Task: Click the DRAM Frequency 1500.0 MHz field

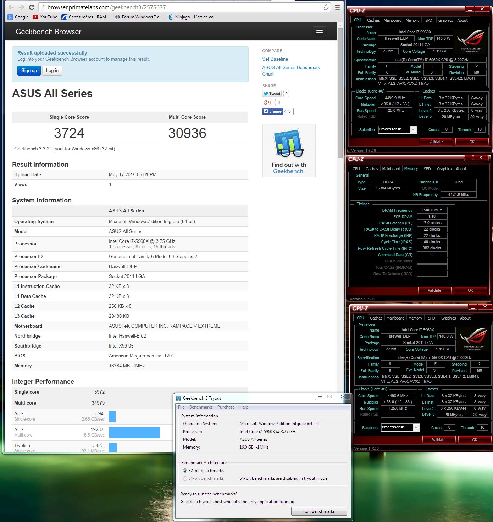Action: coord(432,210)
